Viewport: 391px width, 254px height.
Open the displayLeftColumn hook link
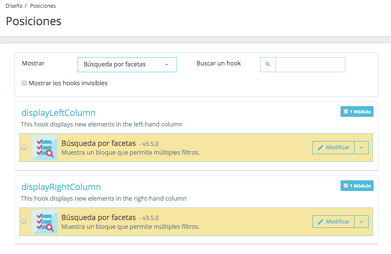tap(58, 112)
